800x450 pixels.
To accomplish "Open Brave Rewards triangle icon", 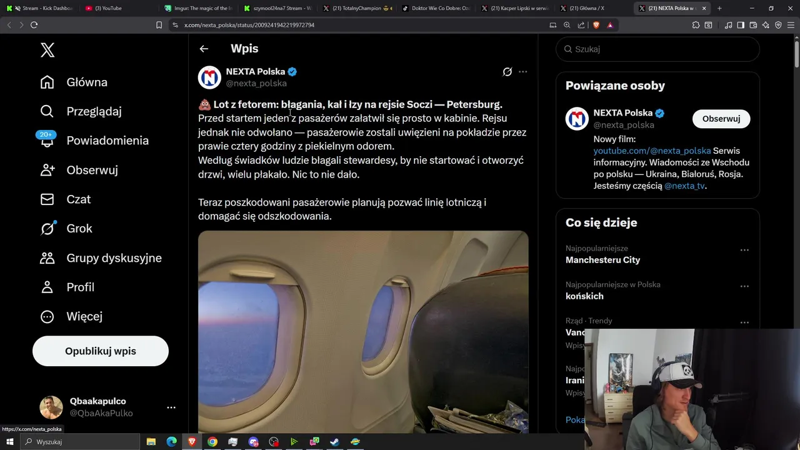I will pyautogui.click(x=610, y=25).
